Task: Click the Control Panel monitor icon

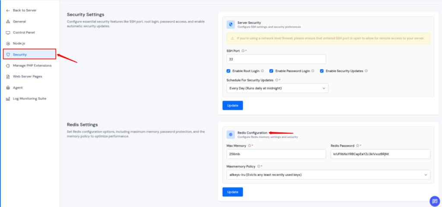Action: coord(8,32)
